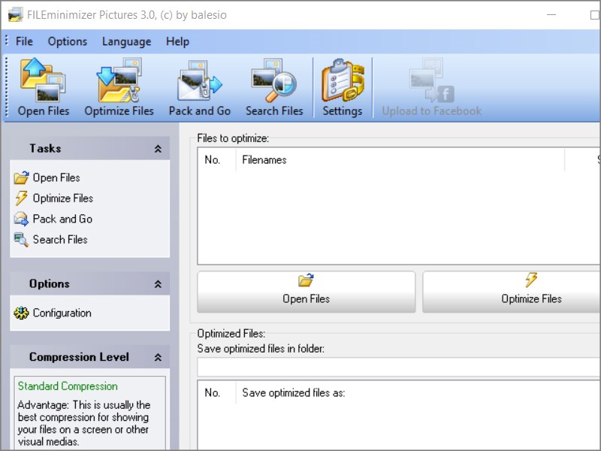Select Optimize Files in Tasks panel
Image resolution: width=601 pixels, height=451 pixels.
point(53,198)
